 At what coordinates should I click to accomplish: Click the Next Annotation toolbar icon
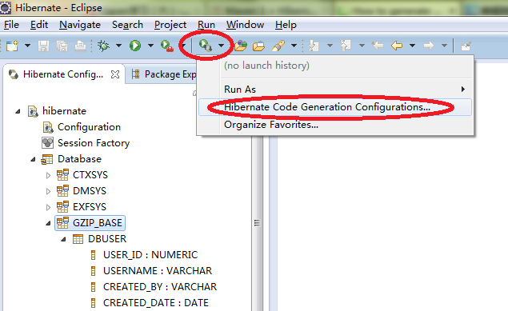pos(314,46)
